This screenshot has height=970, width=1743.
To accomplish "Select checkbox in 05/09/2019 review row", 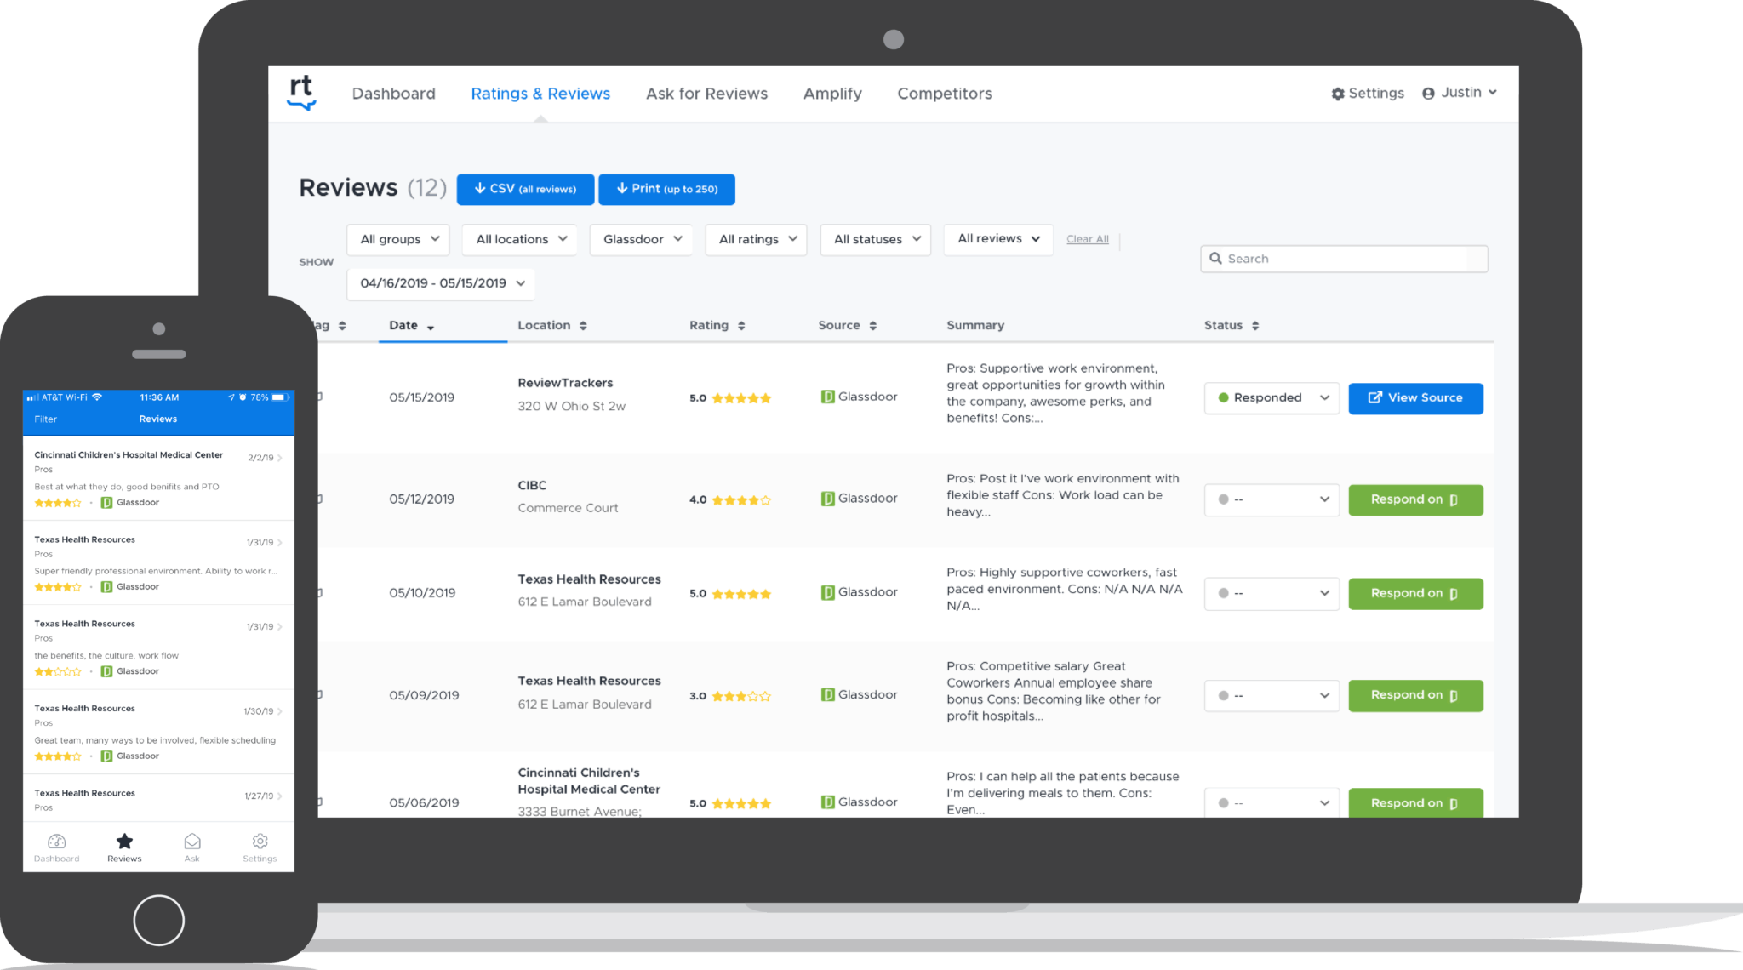I will 319,695.
